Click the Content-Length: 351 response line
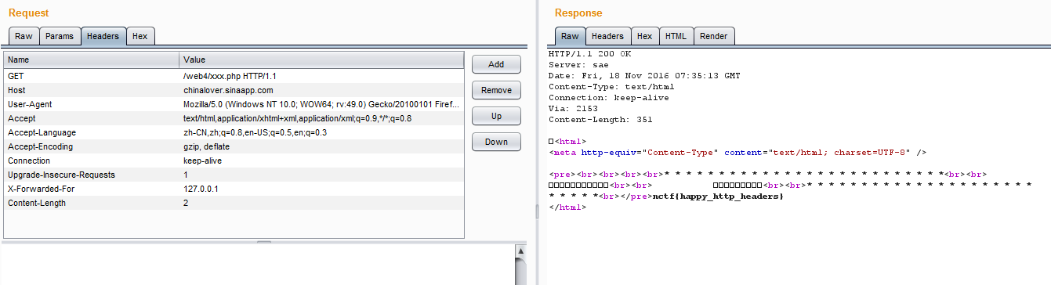This screenshot has width=1051, height=285. (x=600, y=120)
